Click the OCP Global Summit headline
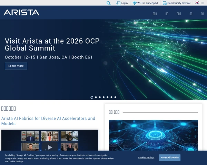This screenshot has height=165, width=207. [x=52, y=44]
